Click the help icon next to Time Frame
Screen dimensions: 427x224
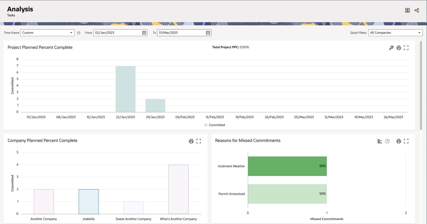pyautogui.click(x=79, y=33)
